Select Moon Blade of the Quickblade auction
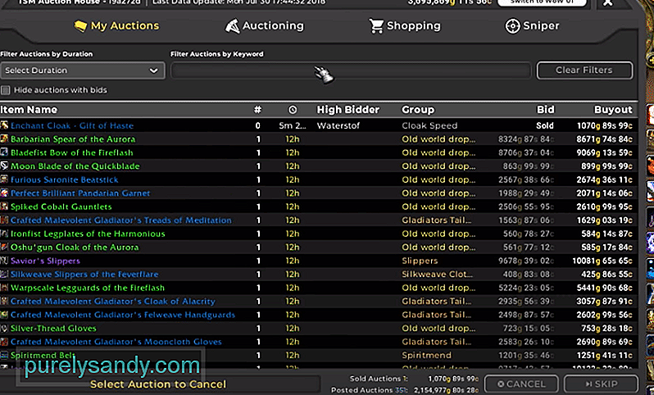Image resolution: width=654 pixels, height=395 pixels. coord(319,166)
